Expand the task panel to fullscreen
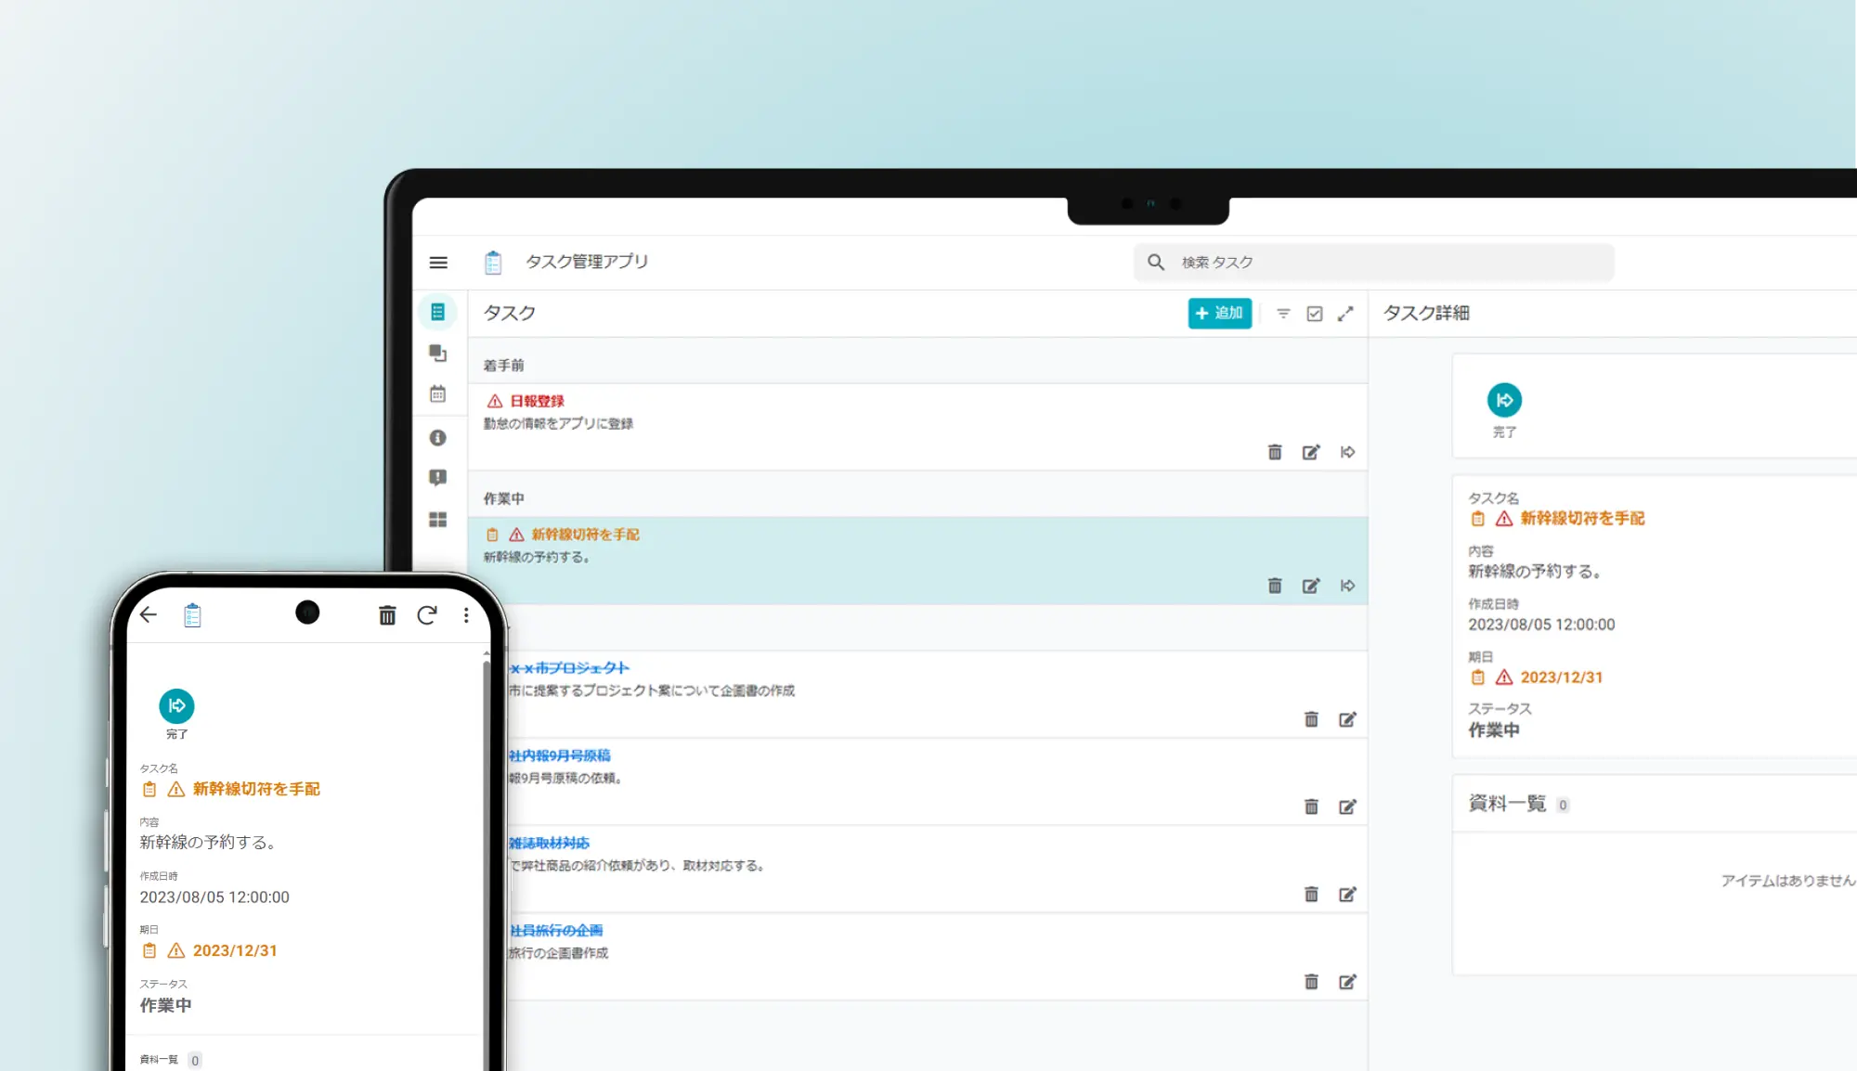 point(1345,314)
